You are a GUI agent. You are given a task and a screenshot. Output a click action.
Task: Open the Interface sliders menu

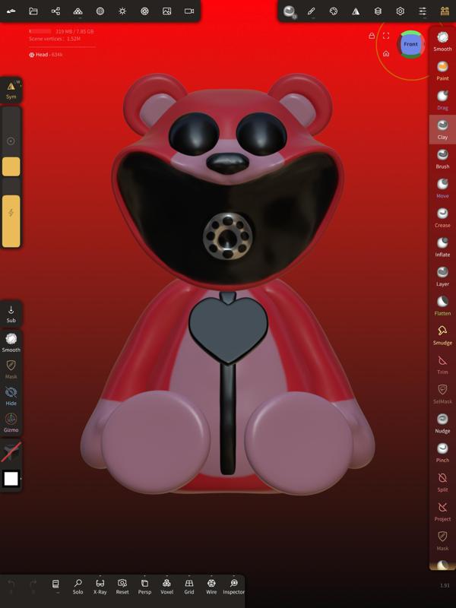click(423, 11)
